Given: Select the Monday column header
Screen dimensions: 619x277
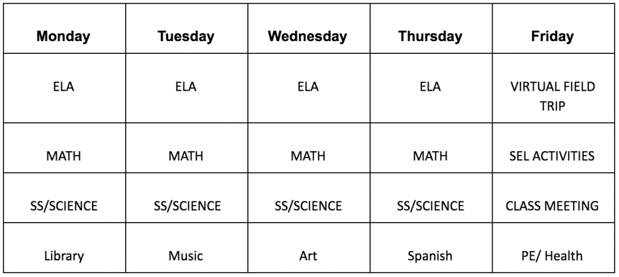Looking at the screenshot, I should pyautogui.click(x=64, y=28).
